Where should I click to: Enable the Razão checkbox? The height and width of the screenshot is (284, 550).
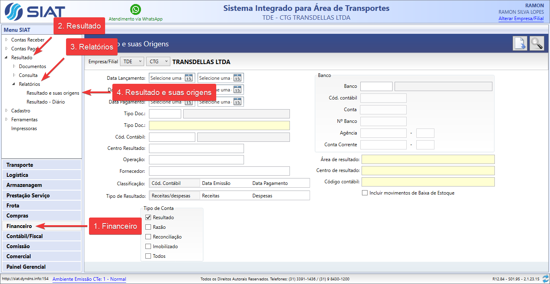[148, 227]
